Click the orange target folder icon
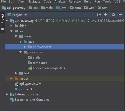The width and height of the screenshot is (125, 111). (17, 79)
